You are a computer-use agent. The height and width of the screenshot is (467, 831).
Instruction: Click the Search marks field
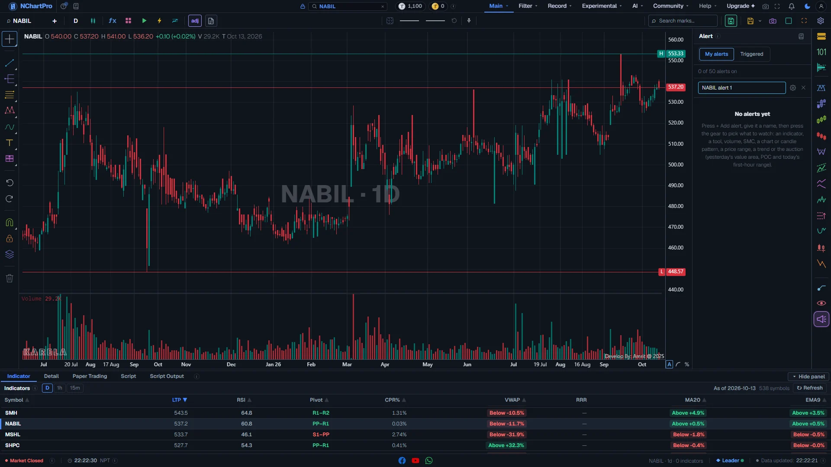tap(683, 21)
